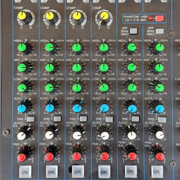
Task: Adjust red PAN knob on first channel strip
Action: (22, 157)
